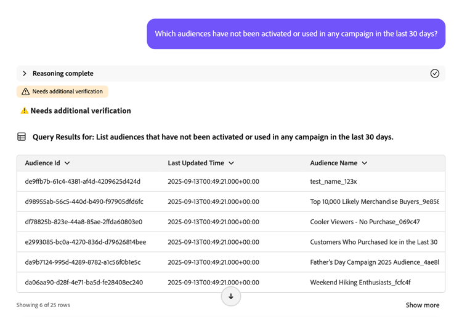Click the purple user question bubble
Viewport: 462px width, 317px height.
point(296,34)
